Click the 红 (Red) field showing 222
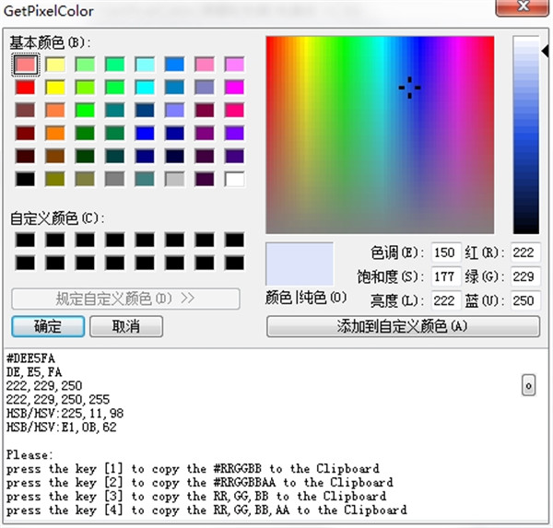 click(524, 252)
